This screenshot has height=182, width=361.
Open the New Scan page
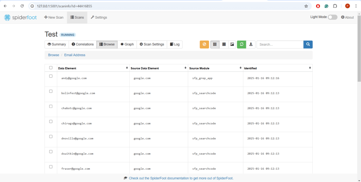pos(54,18)
